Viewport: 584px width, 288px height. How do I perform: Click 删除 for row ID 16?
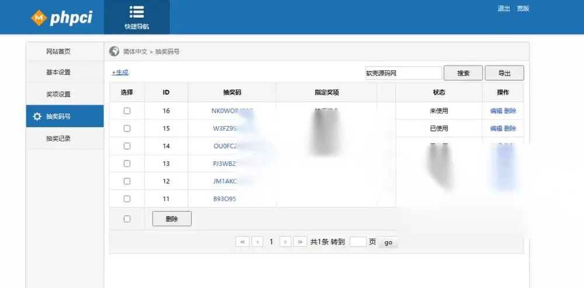click(510, 110)
